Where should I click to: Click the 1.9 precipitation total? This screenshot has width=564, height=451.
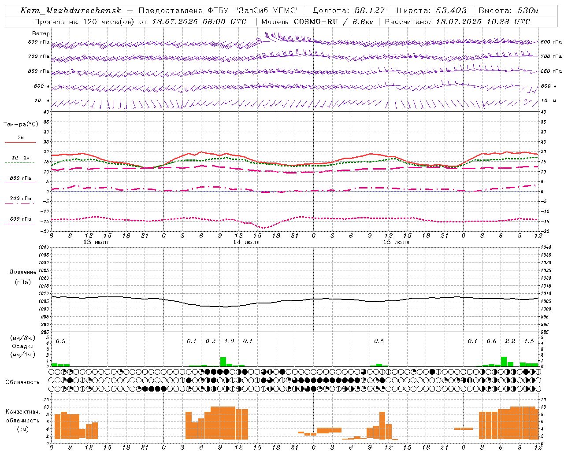pyautogui.click(x=229, y=341)
